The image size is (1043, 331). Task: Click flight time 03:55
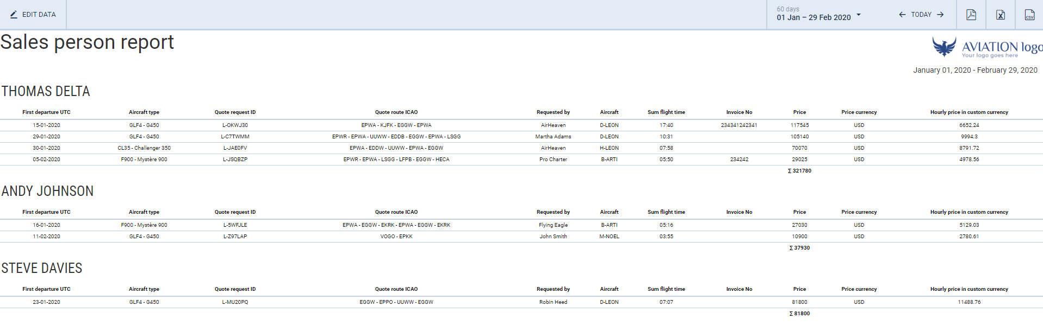pos(666,237)
